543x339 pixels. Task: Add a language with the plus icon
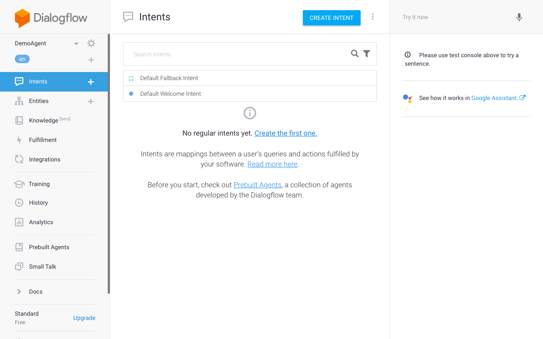[x=91, y=60]
